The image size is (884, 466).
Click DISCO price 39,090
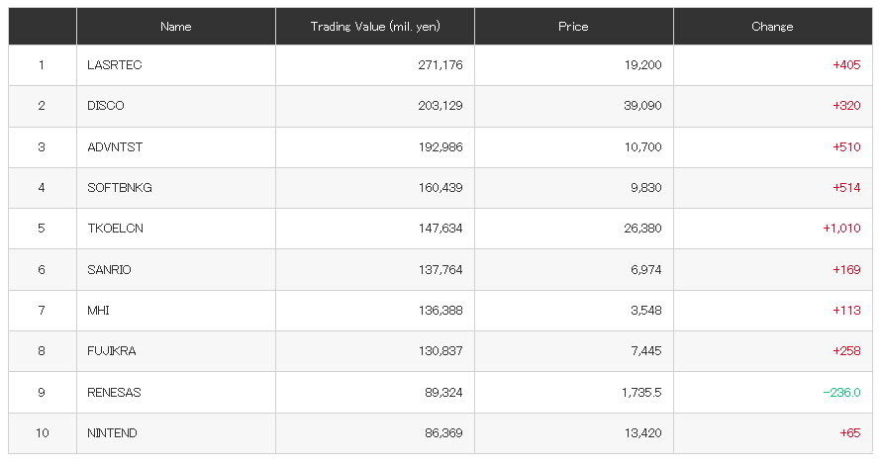(x=642, y=106)
